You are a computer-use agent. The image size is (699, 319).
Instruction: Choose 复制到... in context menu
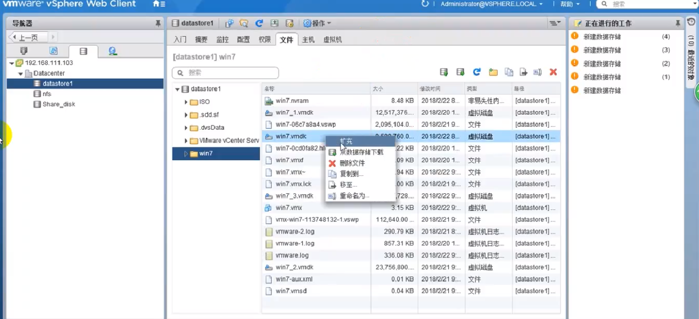click(360, 174)
